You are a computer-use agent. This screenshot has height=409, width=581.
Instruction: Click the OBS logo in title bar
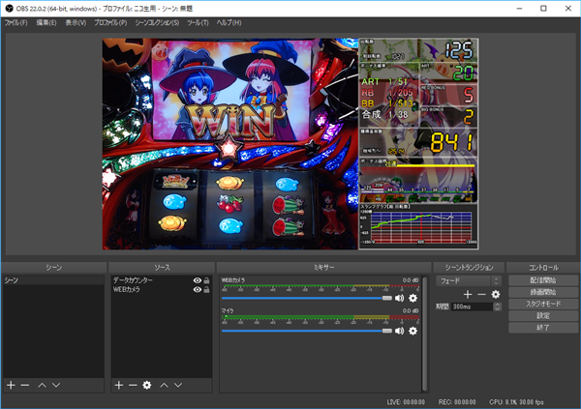(10, 8)
